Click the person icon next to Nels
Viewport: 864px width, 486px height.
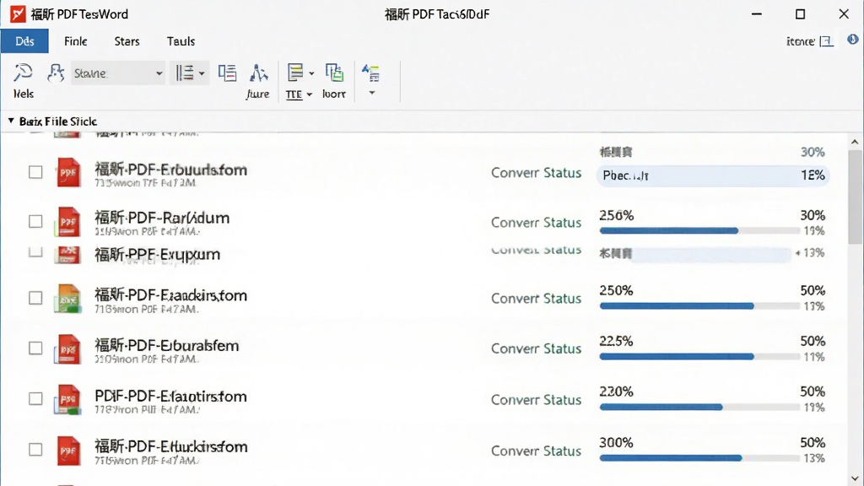(x=55, y=73)
